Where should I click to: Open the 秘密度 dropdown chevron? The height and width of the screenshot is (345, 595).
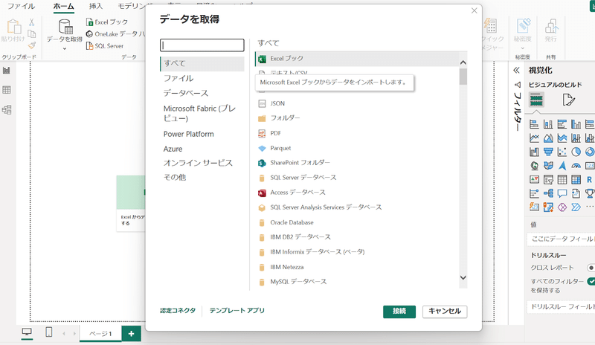(523, 48)
